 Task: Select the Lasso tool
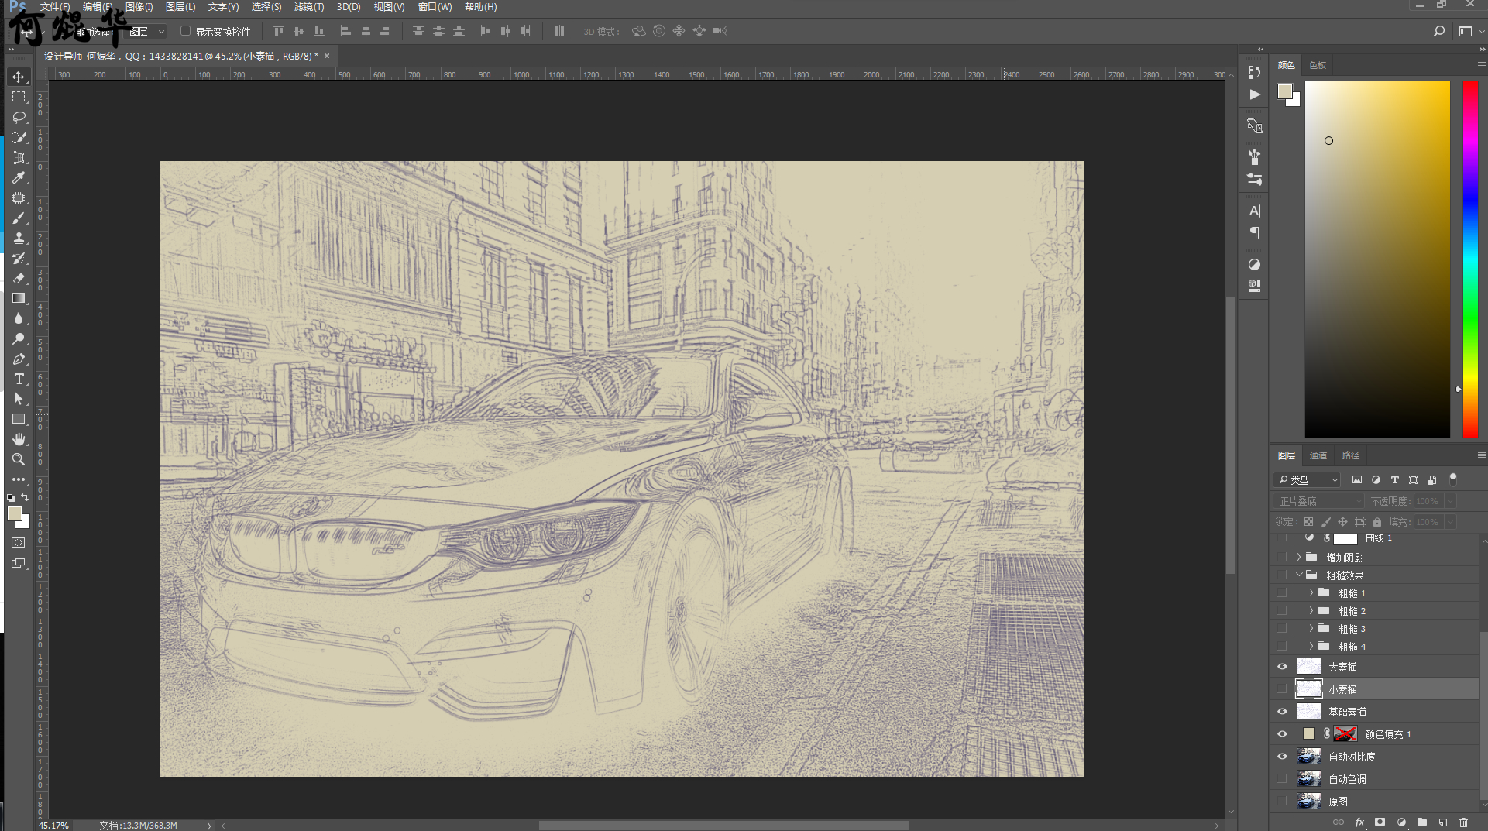pos(19,117)
